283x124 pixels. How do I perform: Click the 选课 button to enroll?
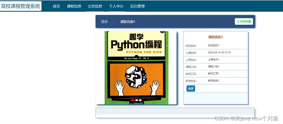coord(191,88)
